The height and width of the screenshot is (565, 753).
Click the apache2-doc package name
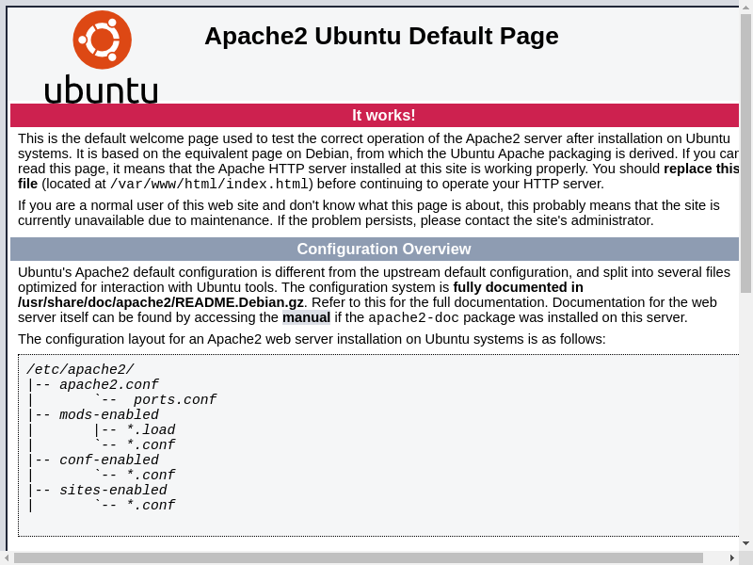coord(413,318)
